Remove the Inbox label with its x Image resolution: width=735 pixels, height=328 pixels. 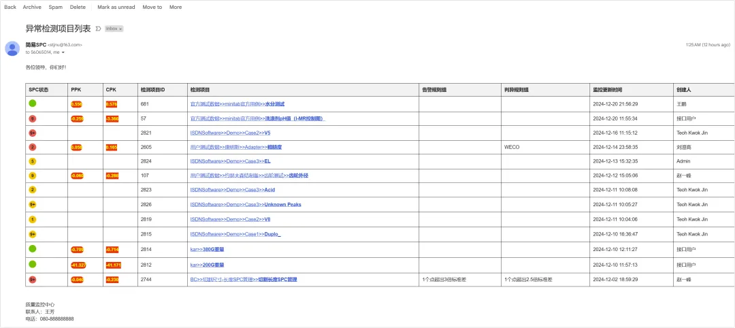tap(120, 29)
